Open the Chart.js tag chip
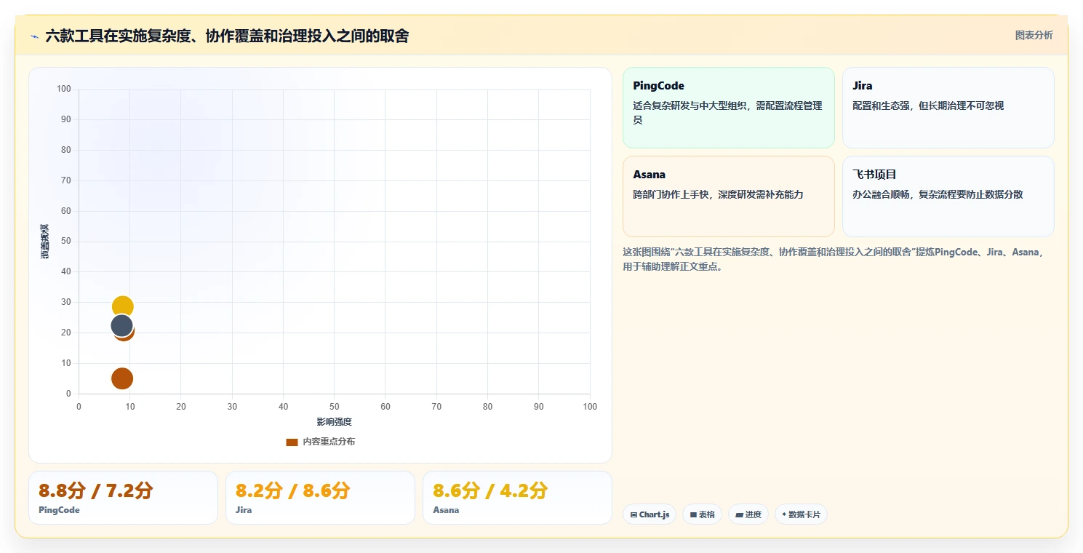The width and height of the screenshot is (1083, 553). click(x=650, y=514)
